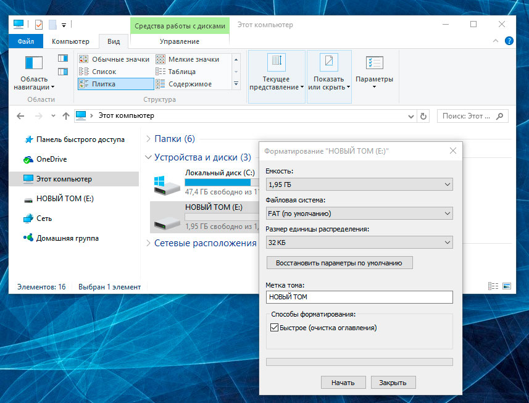Expand layout gallery with the bottom arrow
529x403 pixels.
[x=236, y=84]
